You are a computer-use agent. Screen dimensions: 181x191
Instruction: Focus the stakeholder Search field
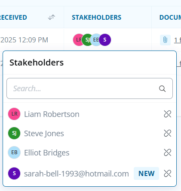(x=89, y=88)
